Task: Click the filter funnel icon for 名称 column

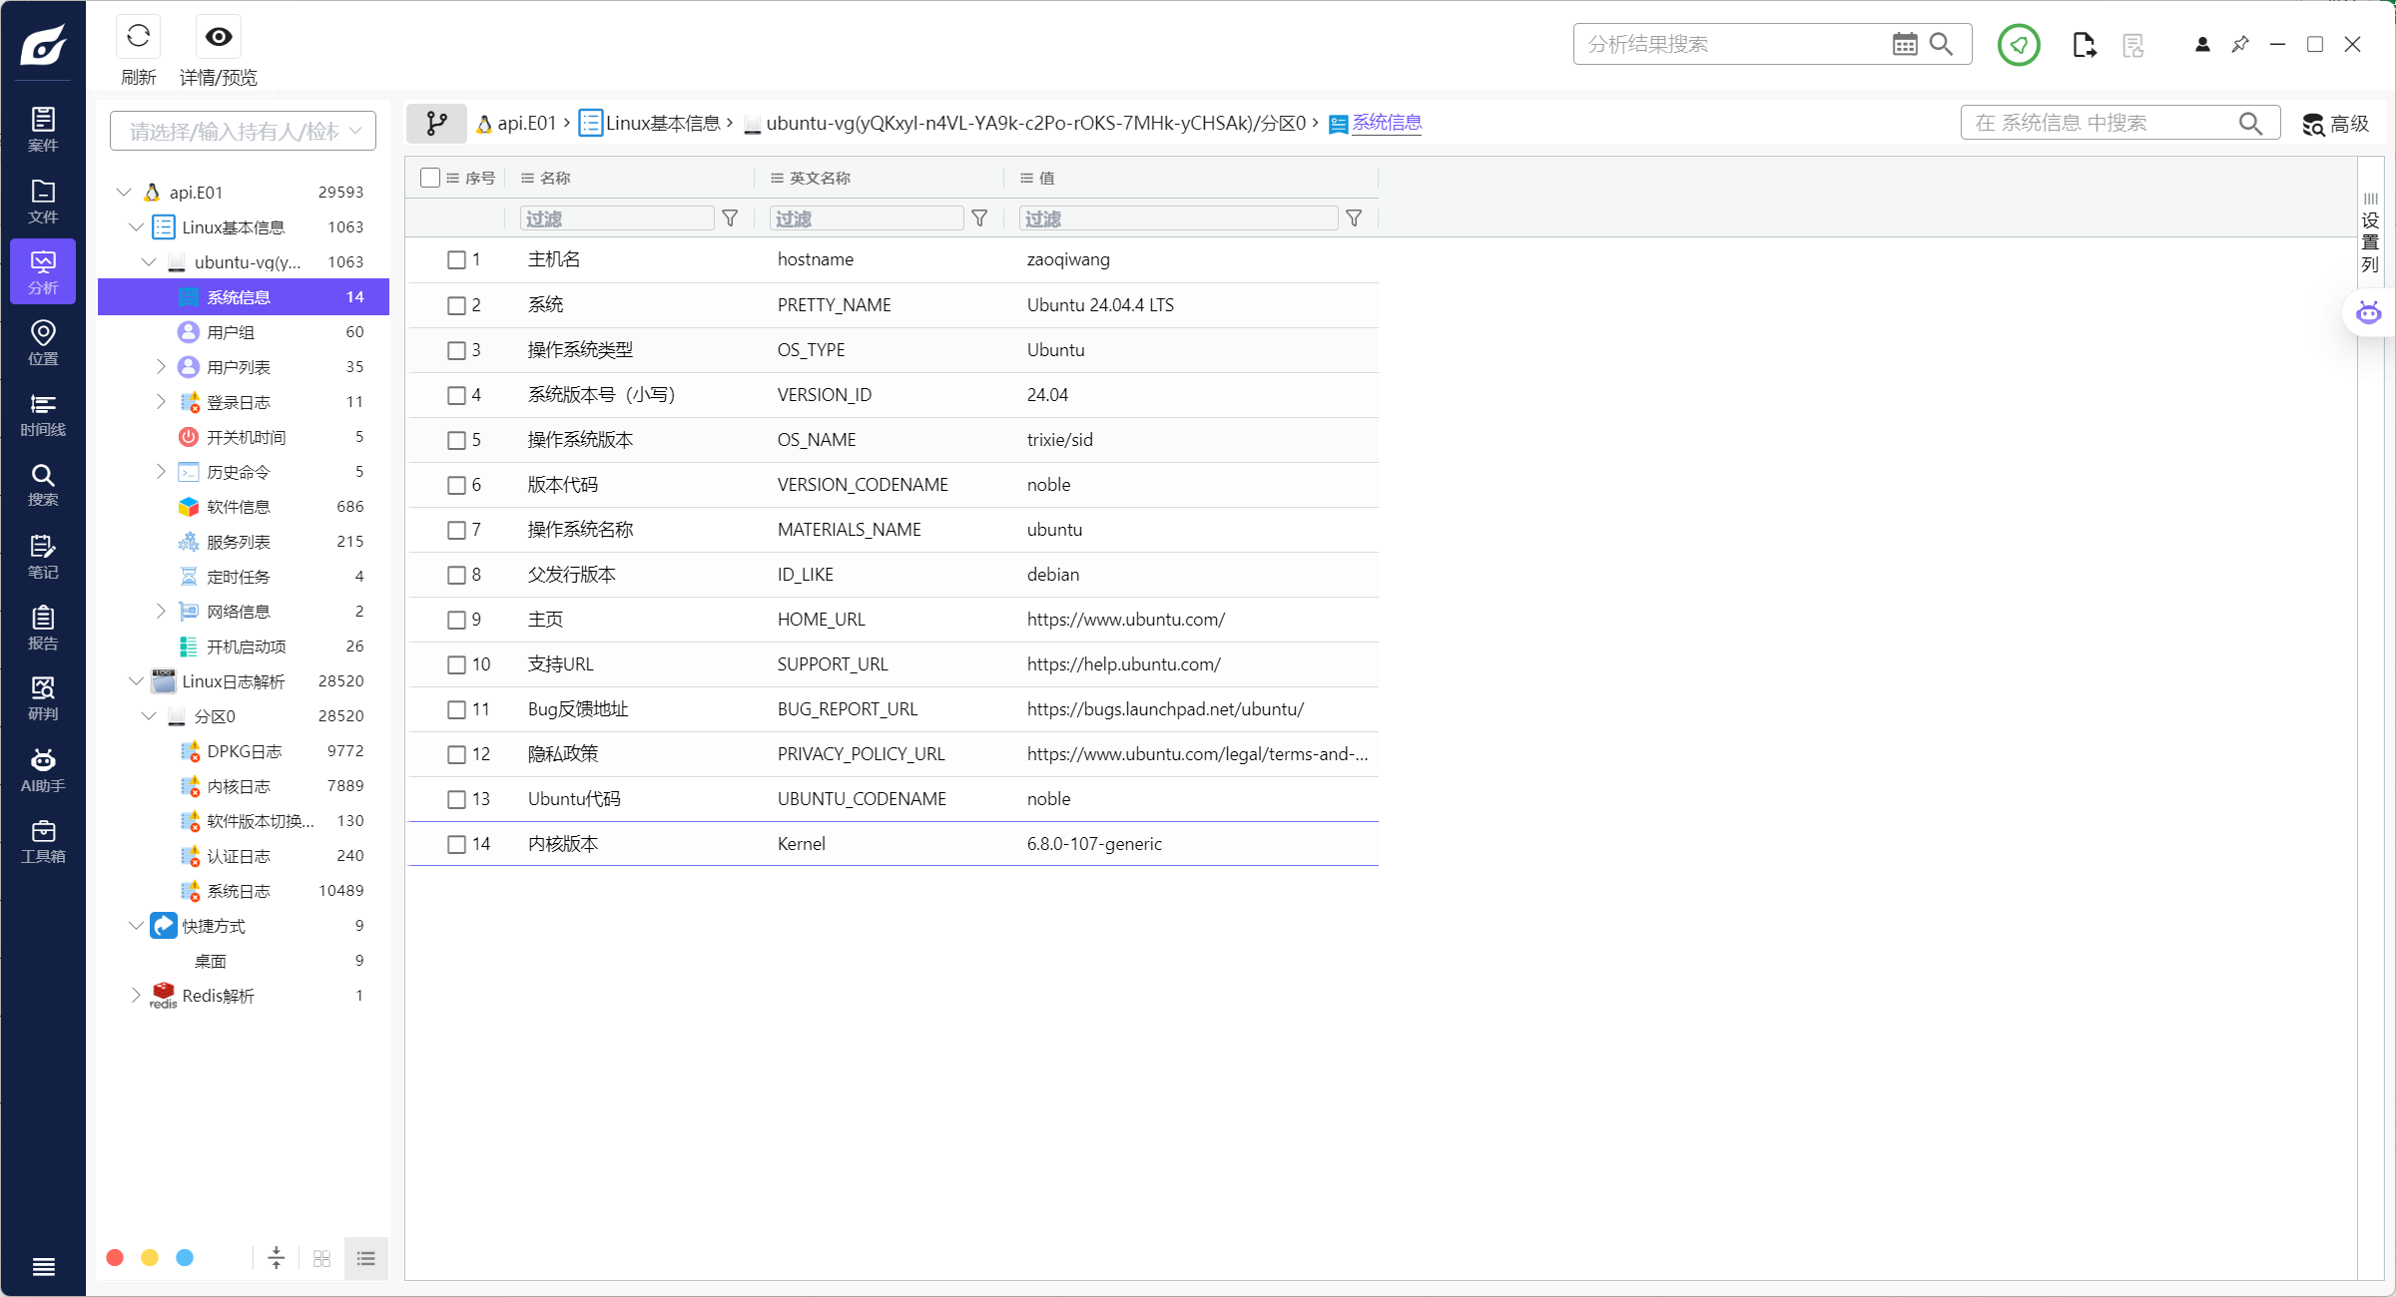Action: tap(730, 218)
